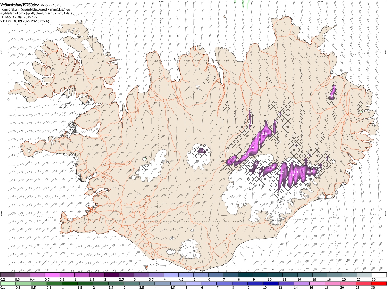Click the valid time 'VT: Fim. 18.09.2025 23Z'
The image size is (387, 290).
pos(19,21)
